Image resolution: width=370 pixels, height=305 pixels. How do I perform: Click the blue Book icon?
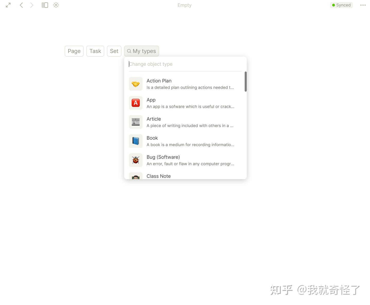136,141
